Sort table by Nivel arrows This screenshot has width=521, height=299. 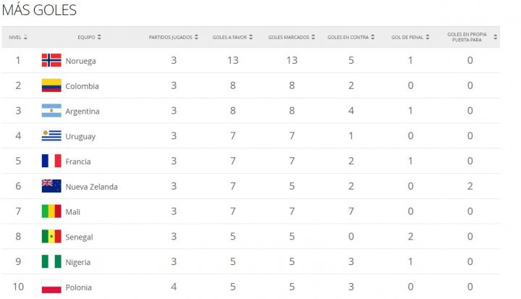pos(25,37)
